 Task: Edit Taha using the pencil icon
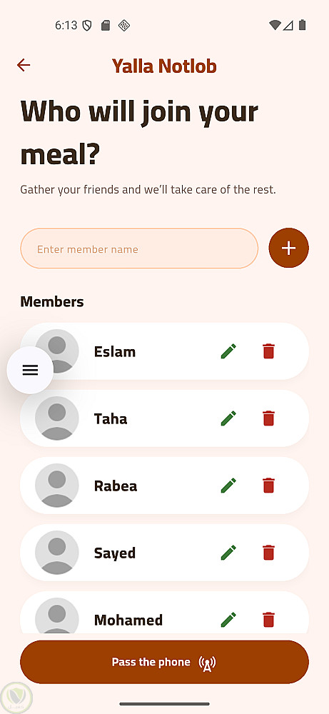(228, 418)
